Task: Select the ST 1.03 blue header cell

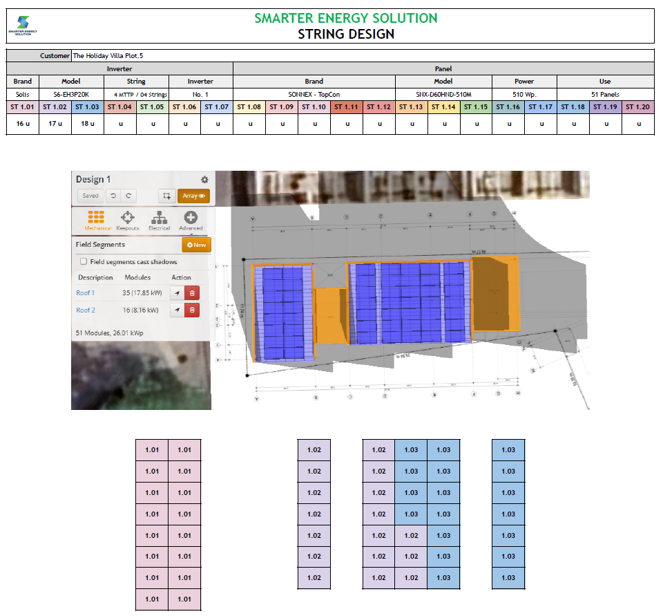Action: tap(88, 107)
